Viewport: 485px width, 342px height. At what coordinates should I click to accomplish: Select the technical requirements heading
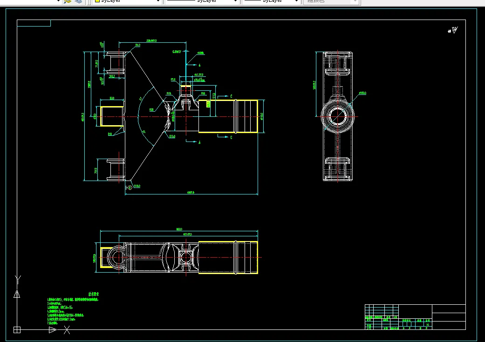click(x=93, y=295)
